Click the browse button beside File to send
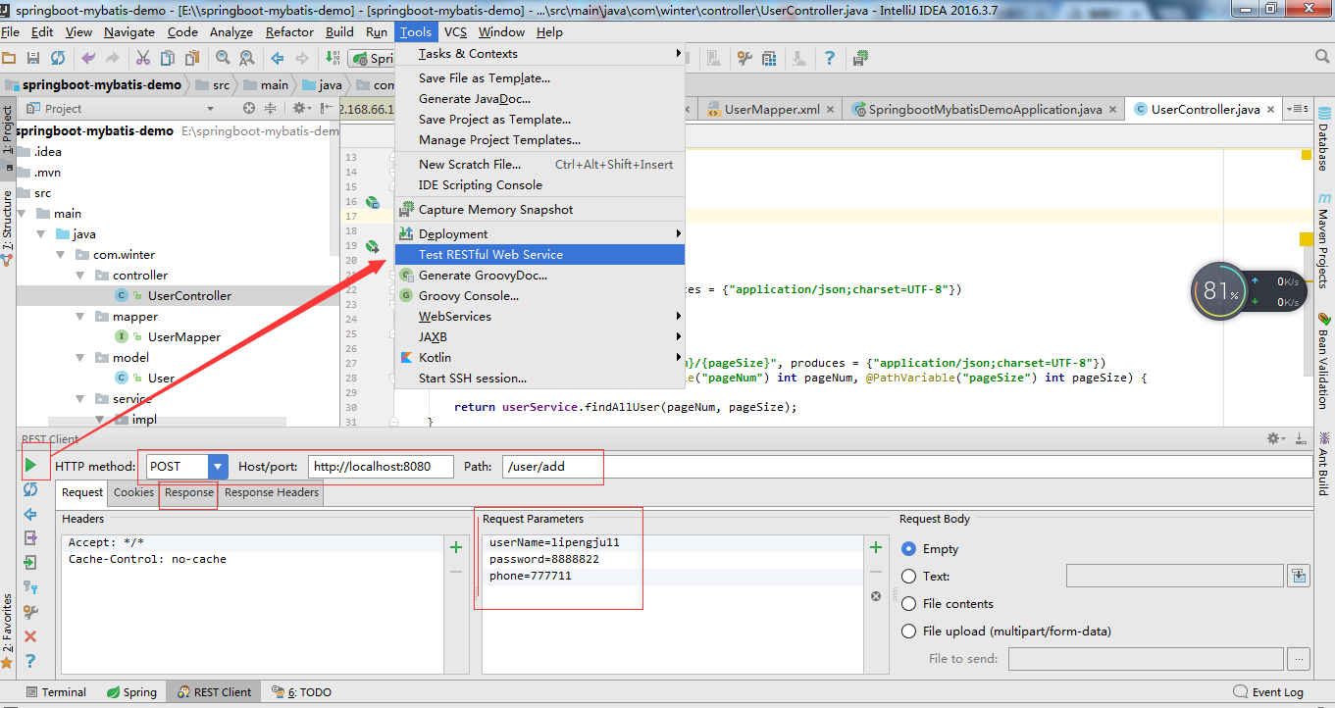The image size is (1335, 708). (1299, 659)
